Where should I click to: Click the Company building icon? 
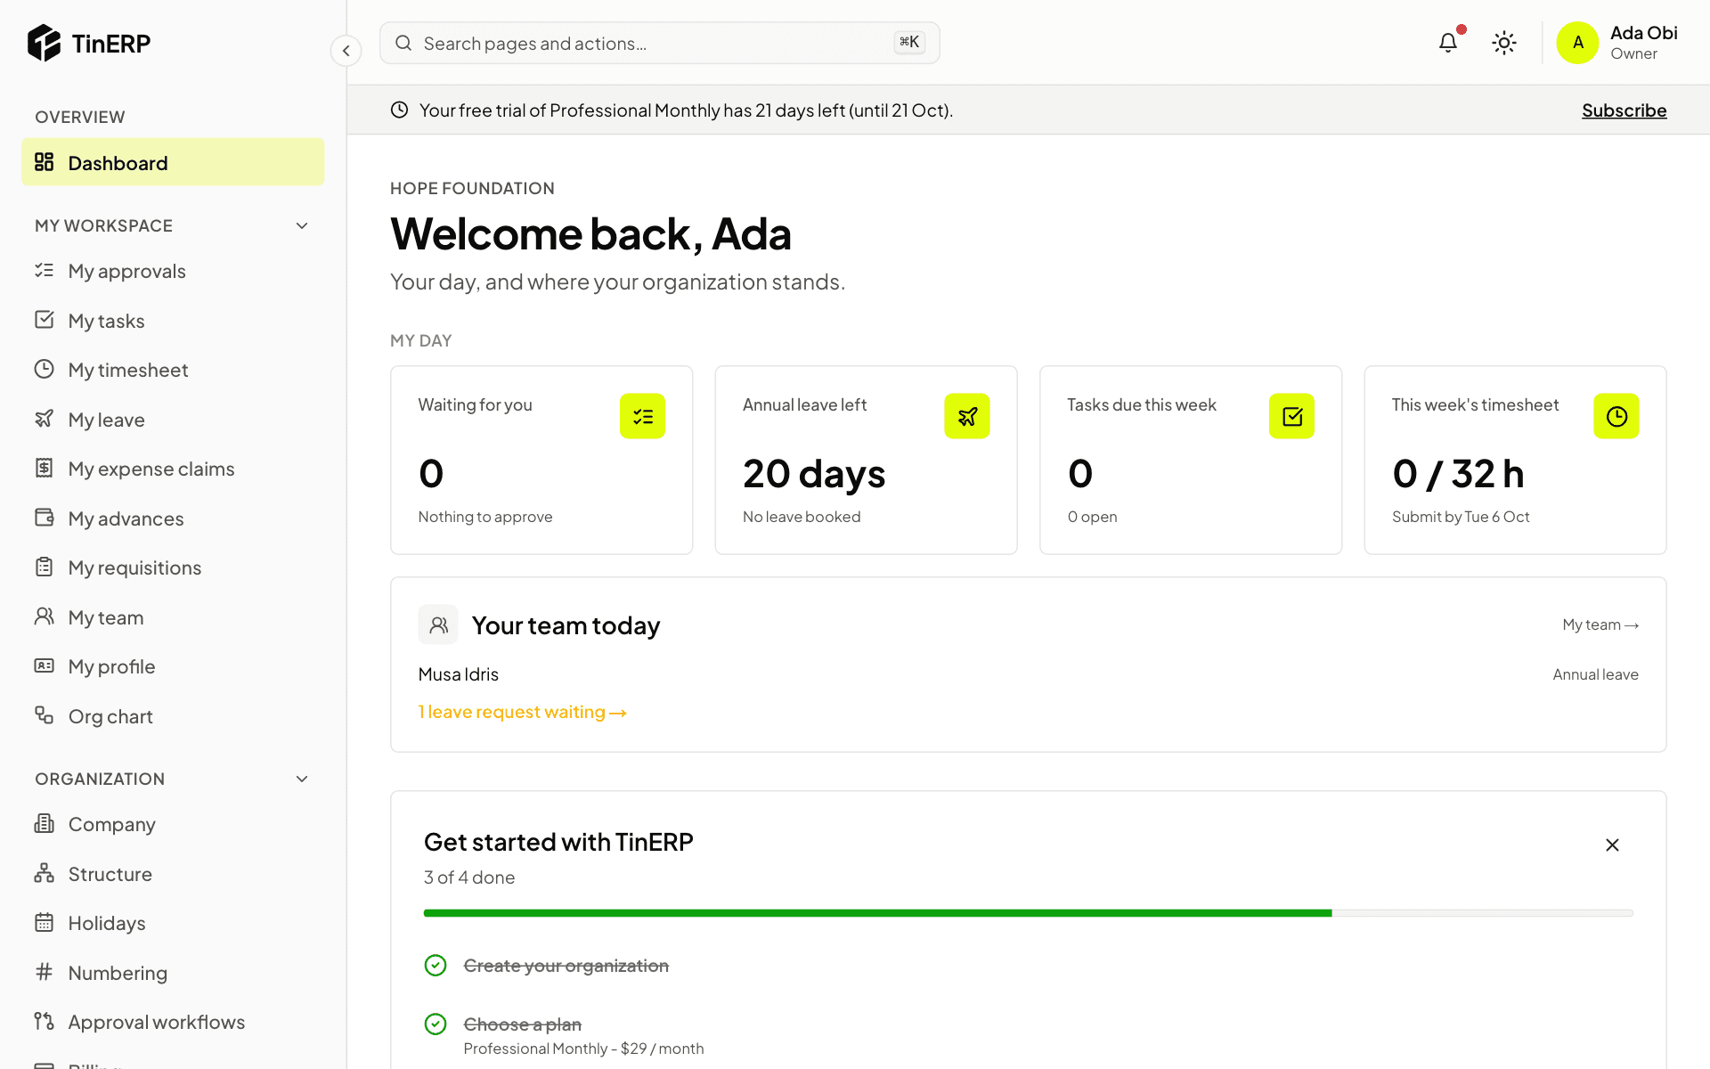[44, 823]
